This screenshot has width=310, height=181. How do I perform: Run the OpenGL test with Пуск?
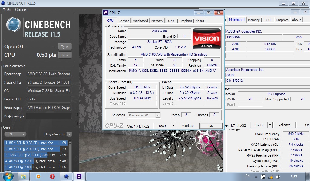[65, 47]
